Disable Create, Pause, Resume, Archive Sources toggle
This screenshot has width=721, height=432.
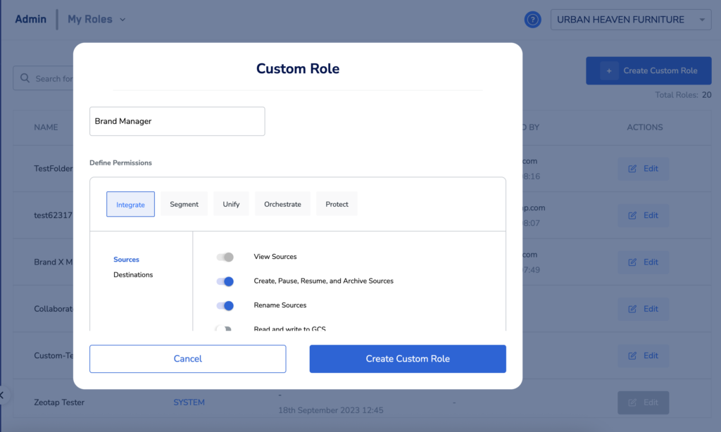(225, 281)
